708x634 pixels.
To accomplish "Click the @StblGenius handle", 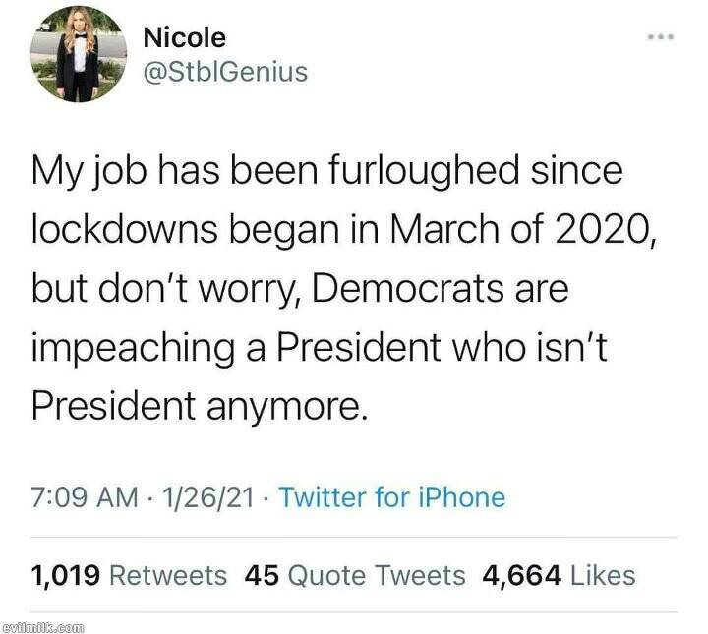I will [225, 72].
